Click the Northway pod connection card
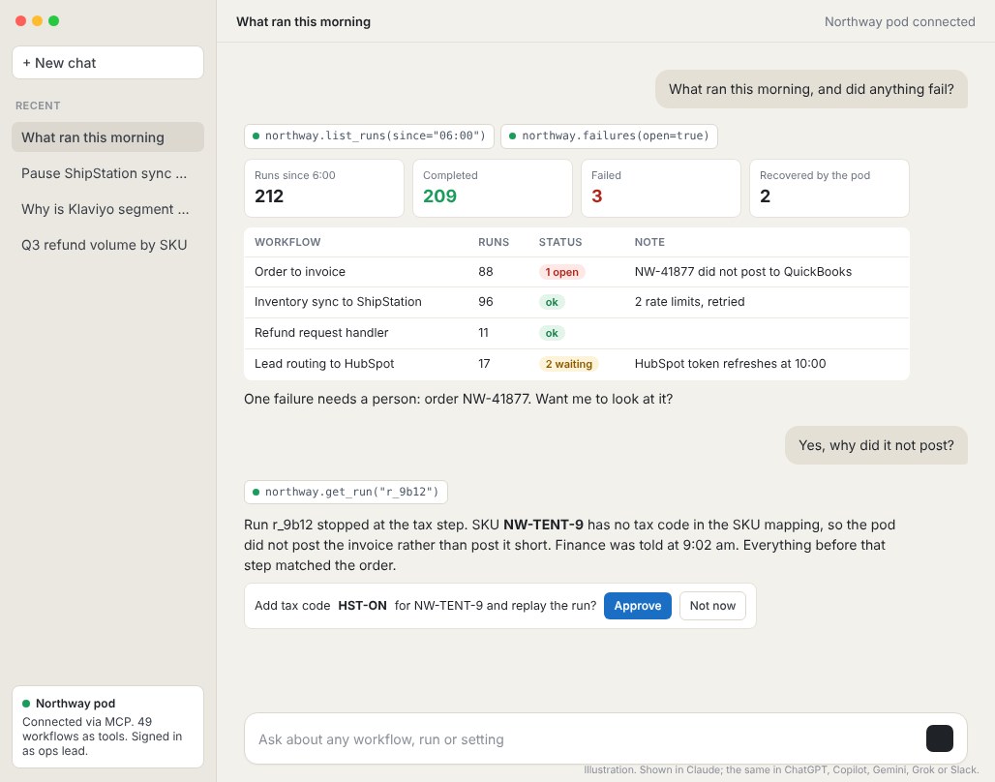Screen dimensions: 995x782 (107, 727)
